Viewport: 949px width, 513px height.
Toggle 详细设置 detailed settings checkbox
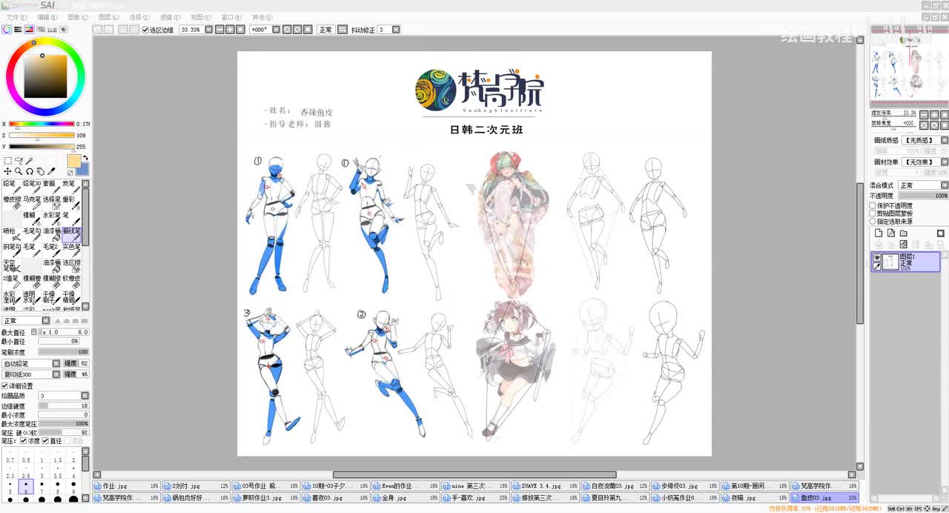click(x=5, y=386)
